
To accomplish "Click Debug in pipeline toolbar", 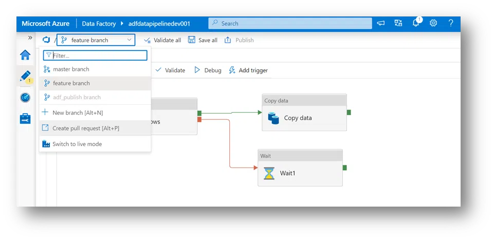I will (x=208, y=70).
